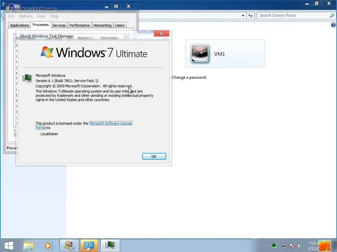Switch to the Services tab

[x=59, y=25]
